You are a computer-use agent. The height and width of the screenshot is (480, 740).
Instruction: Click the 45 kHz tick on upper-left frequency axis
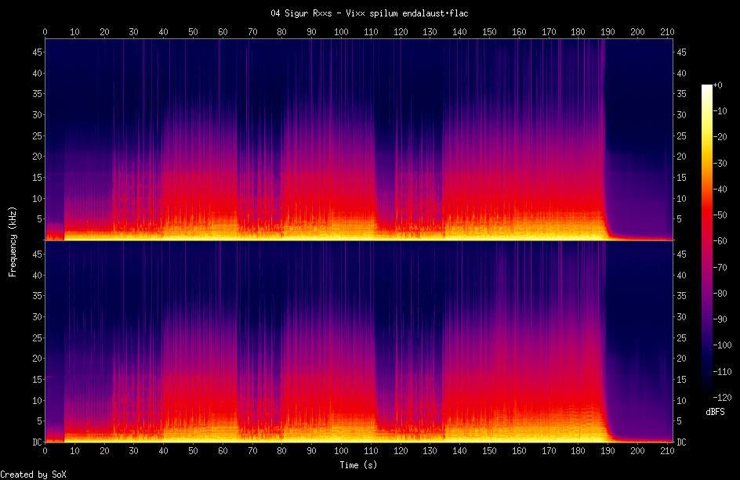35,52
